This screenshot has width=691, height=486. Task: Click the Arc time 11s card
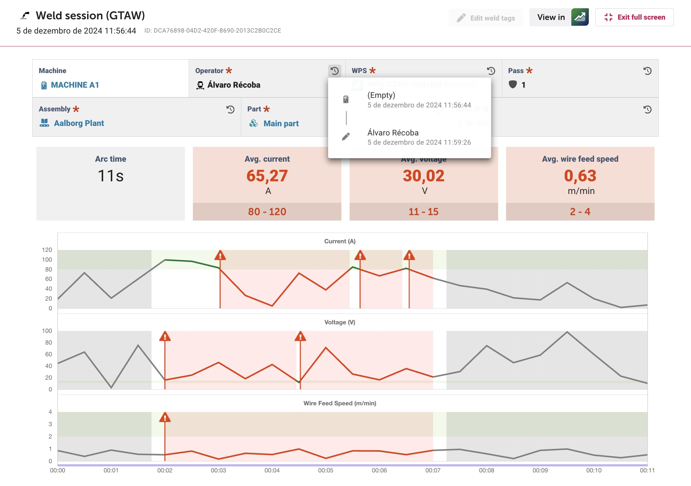111,184
